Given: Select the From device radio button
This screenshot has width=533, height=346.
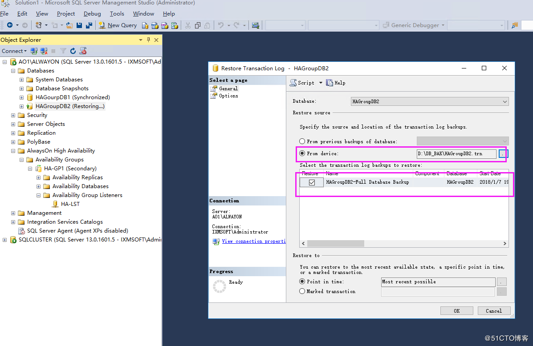Looking at the screenshot, I should pyautogui.click(x=302, y=153).
